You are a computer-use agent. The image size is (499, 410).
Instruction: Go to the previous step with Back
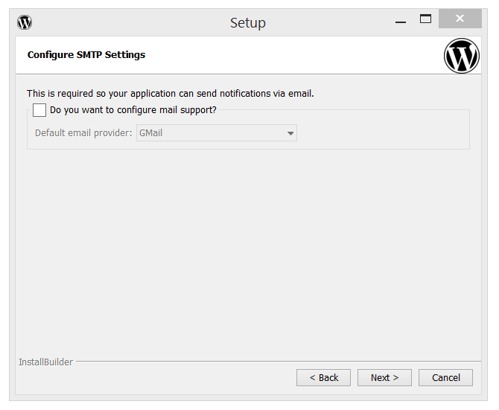coord(323,377)
